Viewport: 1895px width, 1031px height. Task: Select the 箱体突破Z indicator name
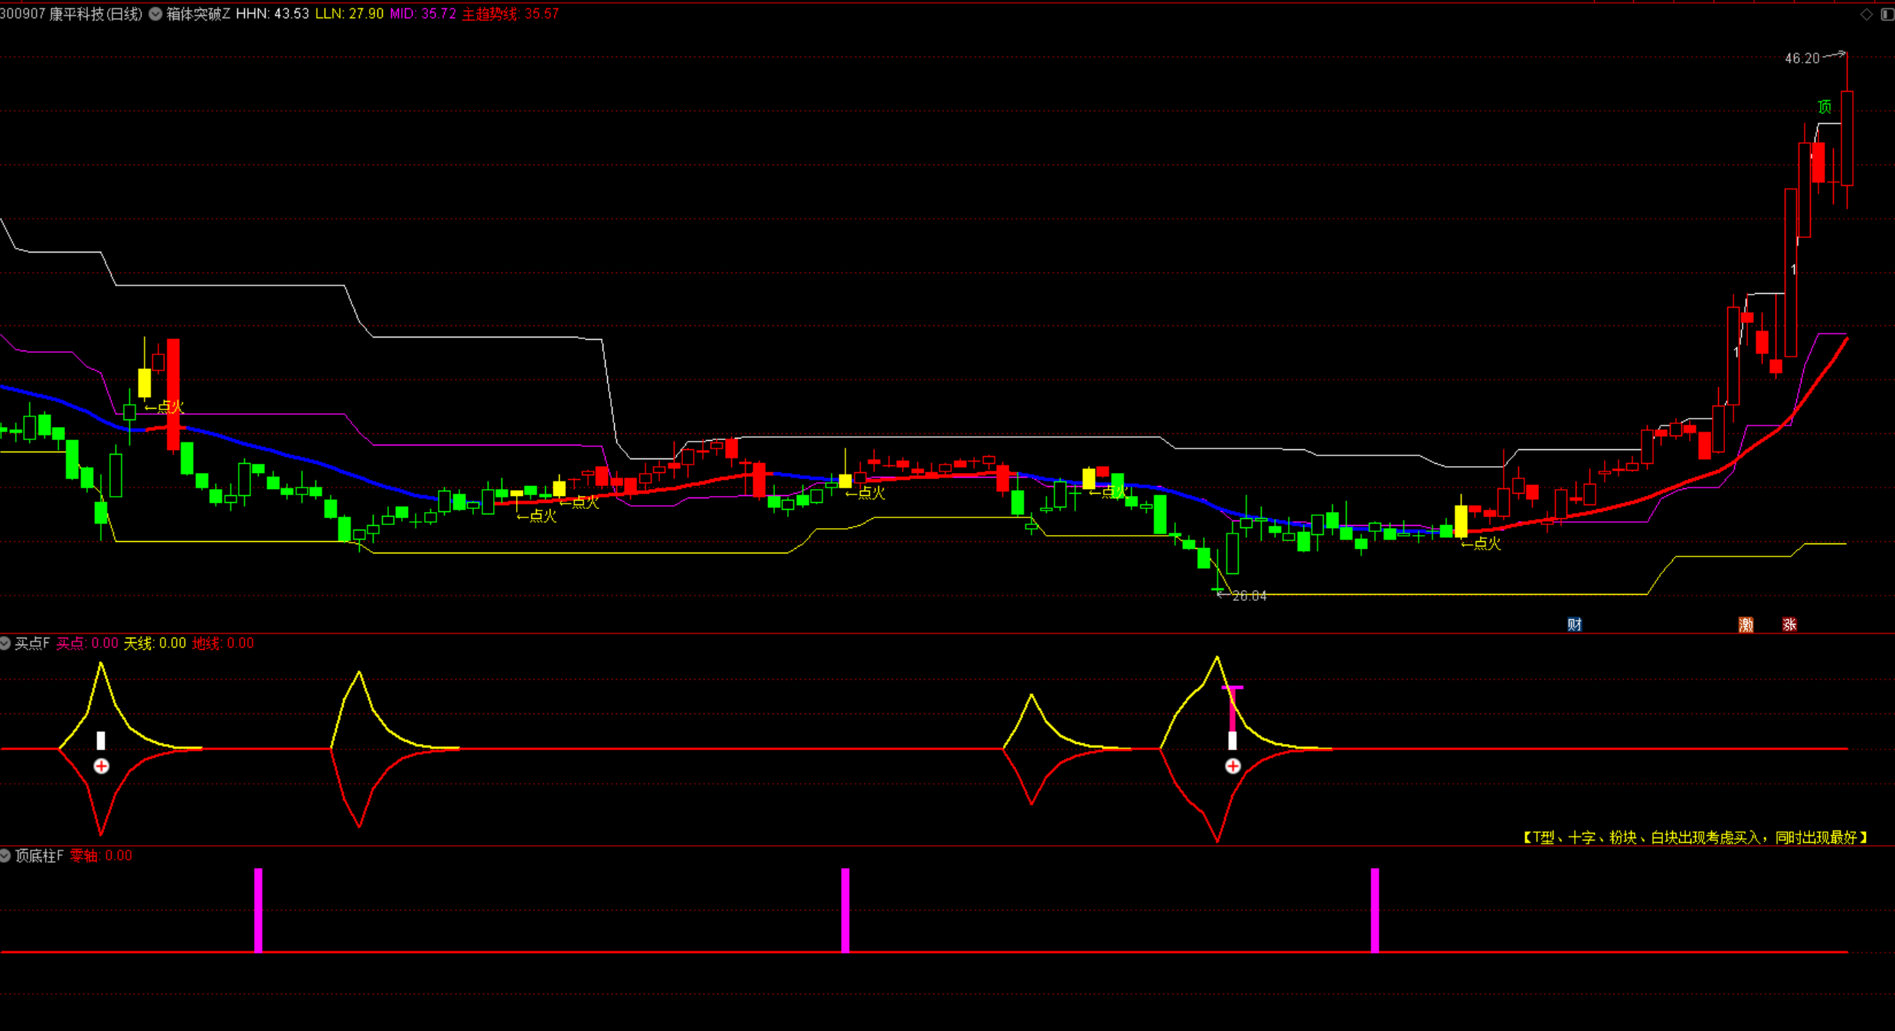point(198,14)
